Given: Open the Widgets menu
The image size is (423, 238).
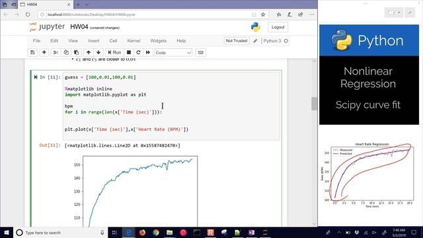Looking at the screenshot, I should point(159,41).
